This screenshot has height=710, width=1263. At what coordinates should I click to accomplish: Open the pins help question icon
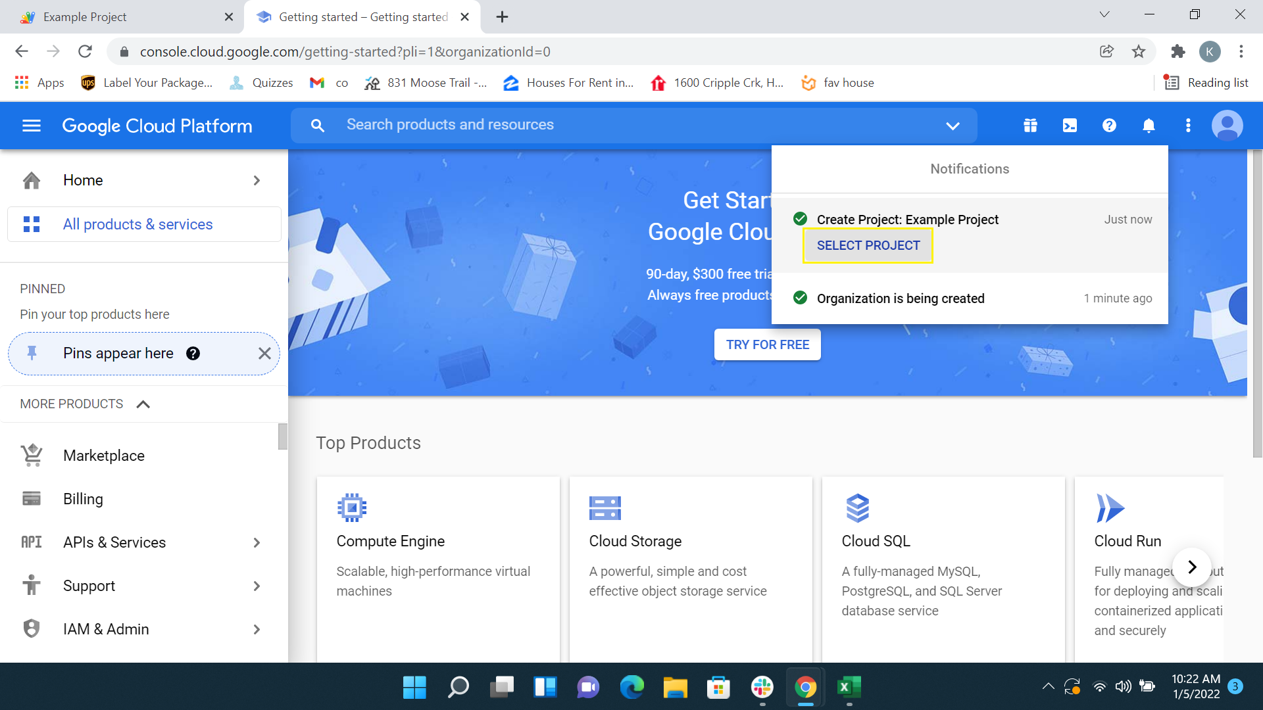click(193, 354)
